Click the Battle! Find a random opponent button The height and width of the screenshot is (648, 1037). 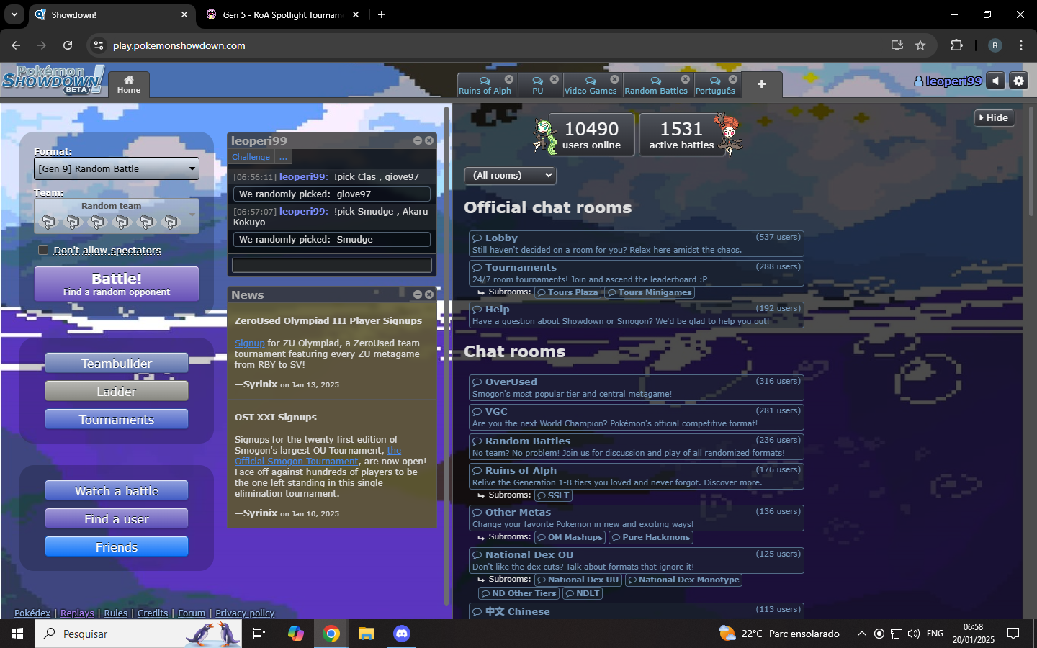click(x=117, y=284)
